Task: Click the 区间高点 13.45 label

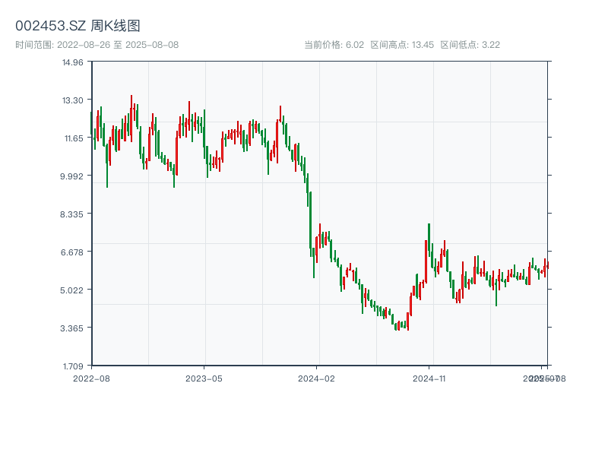Action: pyautogui.click(x=401, y=45)
